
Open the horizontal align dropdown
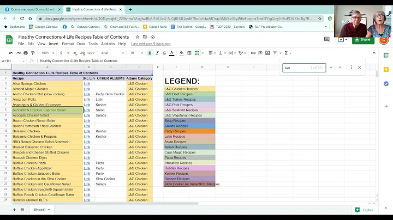tap(212, 53)
